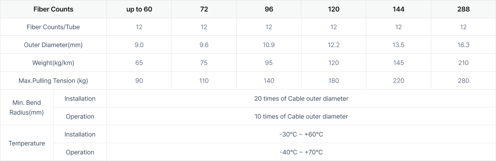
Task: Click the -40°C ~ +70°C temperature cell
Action: 301,152
